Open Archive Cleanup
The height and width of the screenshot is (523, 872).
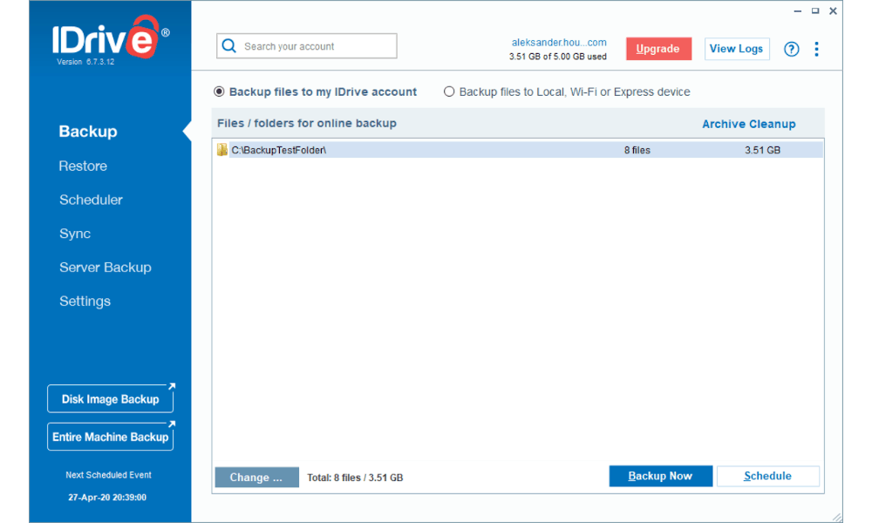tap(748, 124)
